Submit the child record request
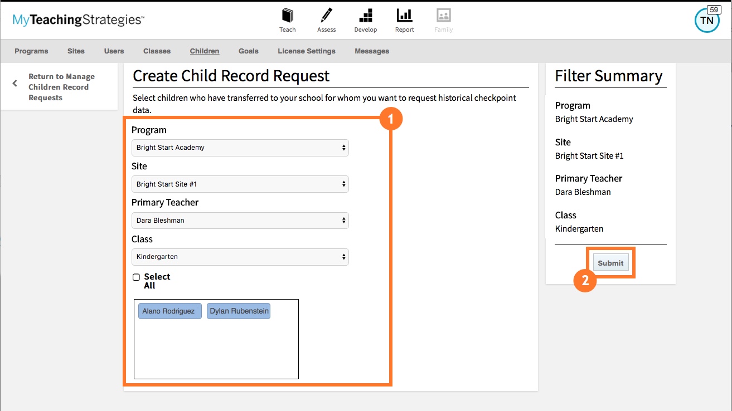 pos(610,262)
